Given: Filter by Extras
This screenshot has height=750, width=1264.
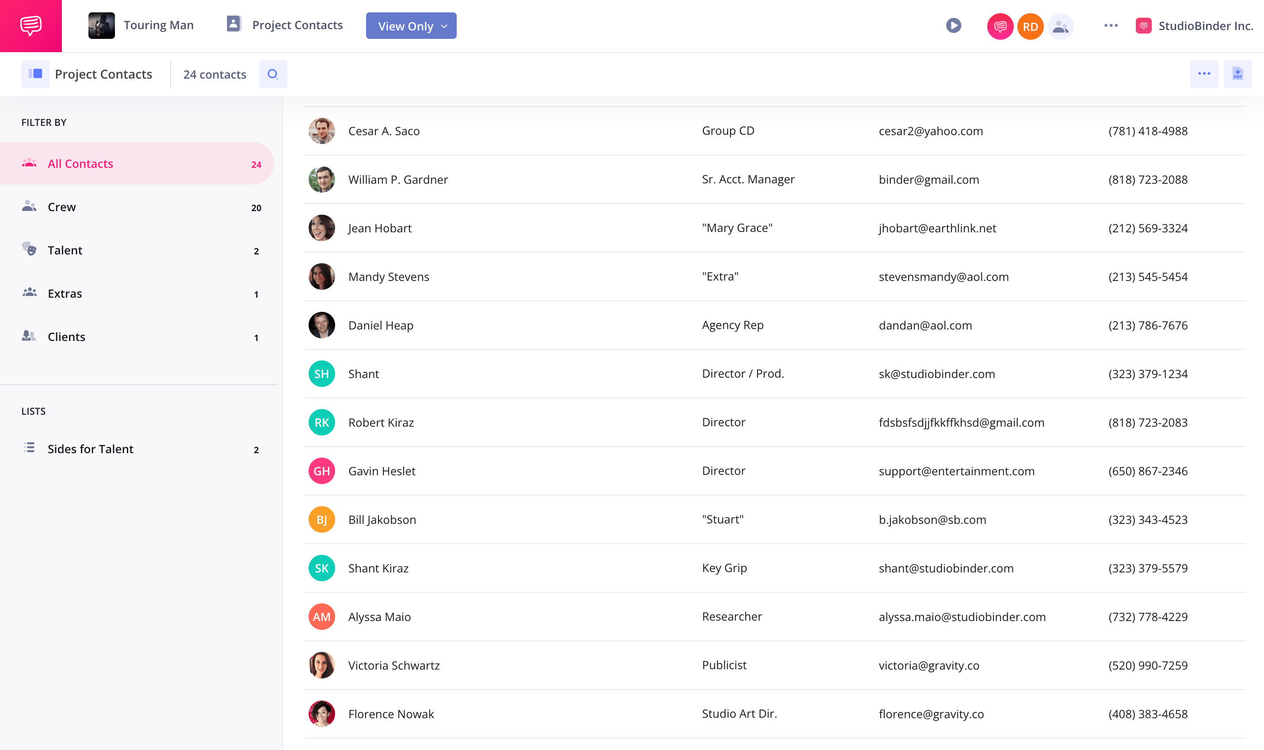Looking at the screenshot, I should (65, 294).
